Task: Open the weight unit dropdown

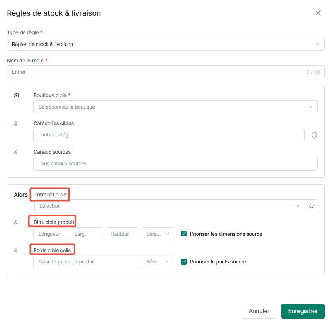Action: pos(158,262)
